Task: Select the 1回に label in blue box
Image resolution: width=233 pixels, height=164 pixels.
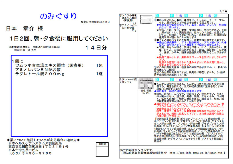Action: [x=17, y=61]
